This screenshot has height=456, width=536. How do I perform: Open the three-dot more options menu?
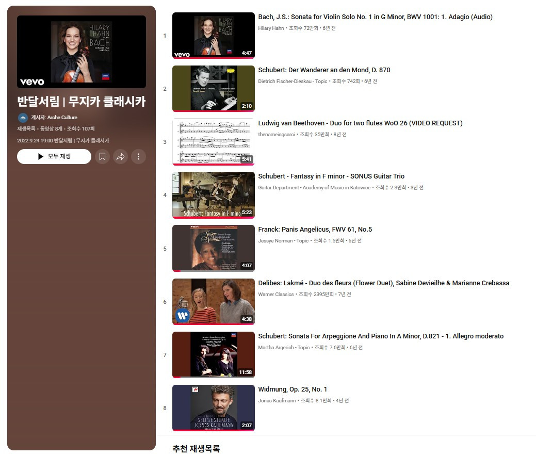click(138, 157)
